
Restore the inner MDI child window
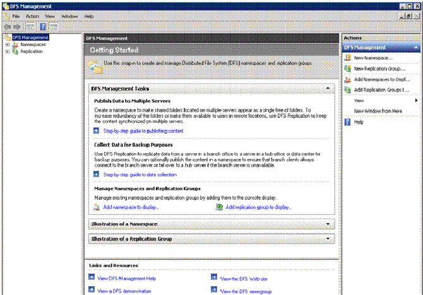409,16
